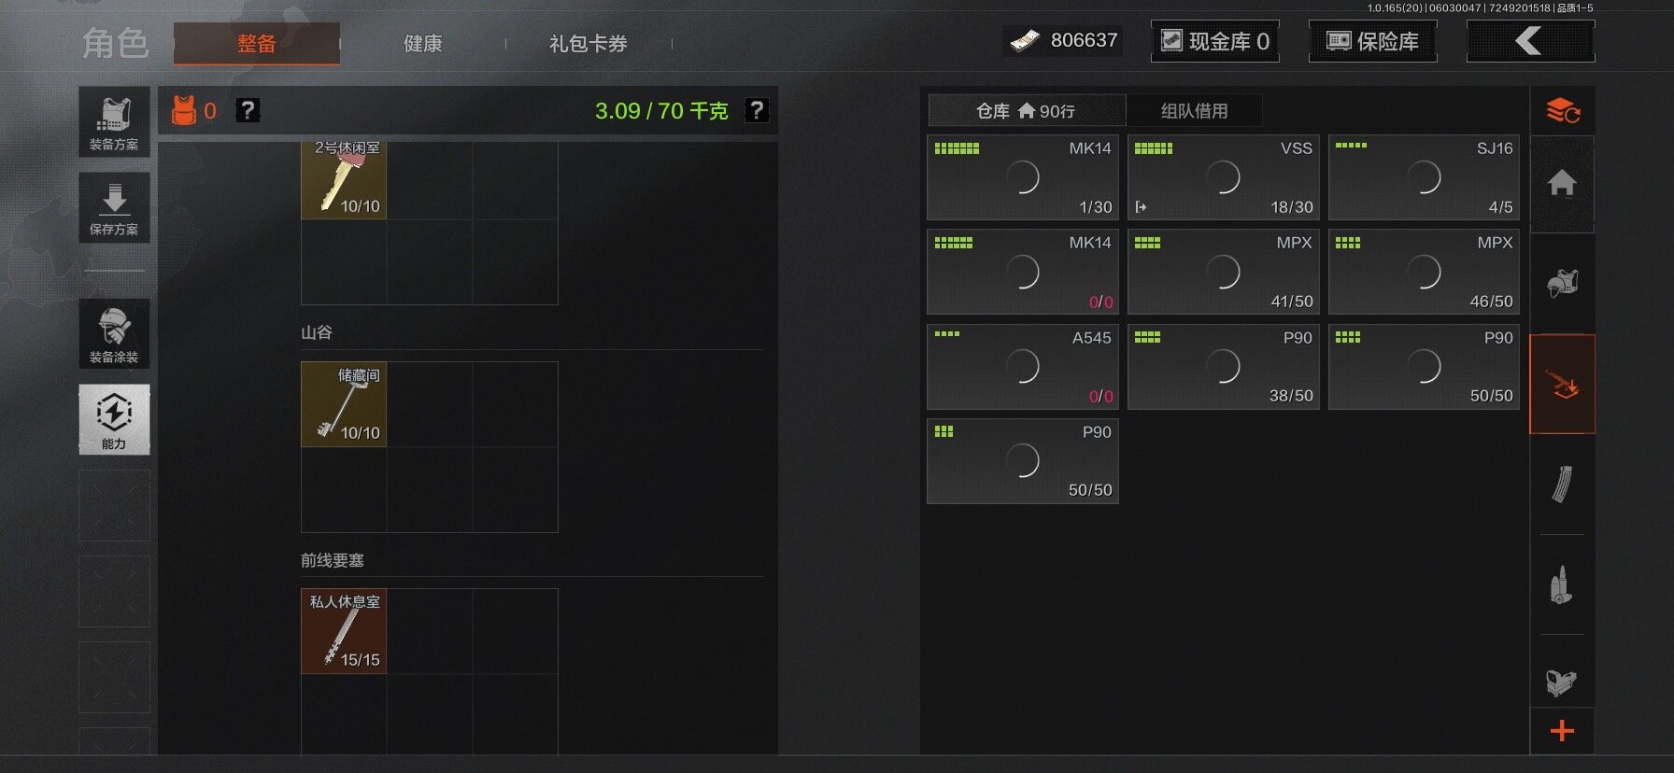
Task: Select the 私人休息室 key item
Action: [344, 631]
